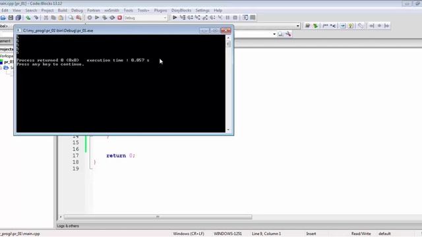Open the long code completion dropdown arrow
Screen dimensions: 422x237
pos(298,26)
